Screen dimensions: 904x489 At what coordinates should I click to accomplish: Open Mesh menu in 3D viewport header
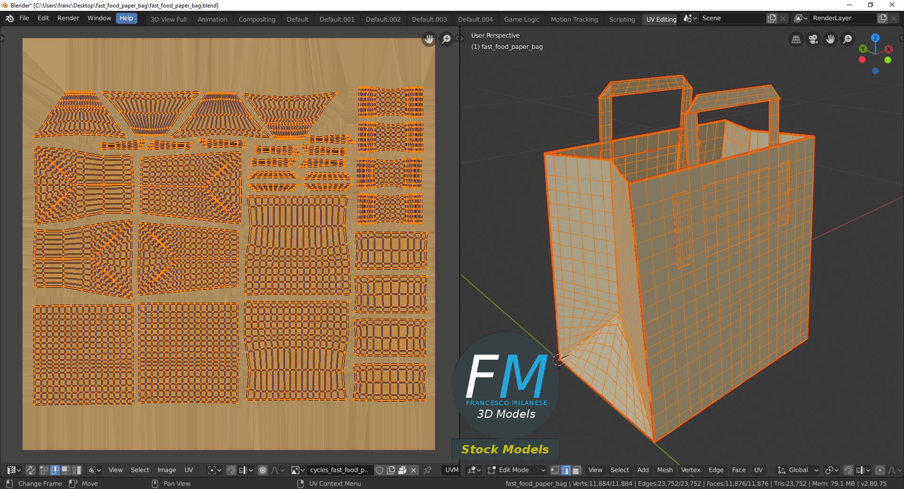tap(665, 470)
